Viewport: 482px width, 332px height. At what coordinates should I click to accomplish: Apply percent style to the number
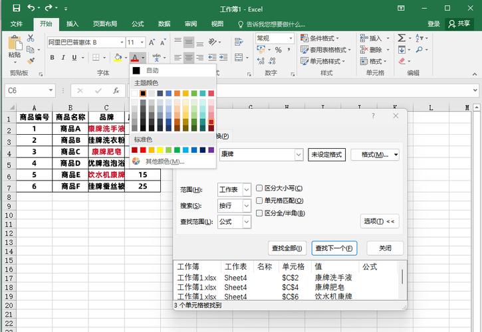point(278,50)
